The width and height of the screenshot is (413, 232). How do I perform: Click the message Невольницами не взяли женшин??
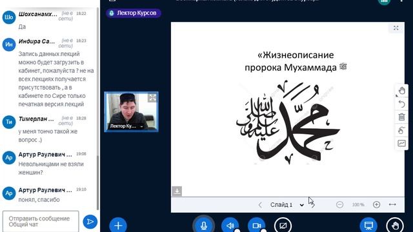tap(51, 168)
